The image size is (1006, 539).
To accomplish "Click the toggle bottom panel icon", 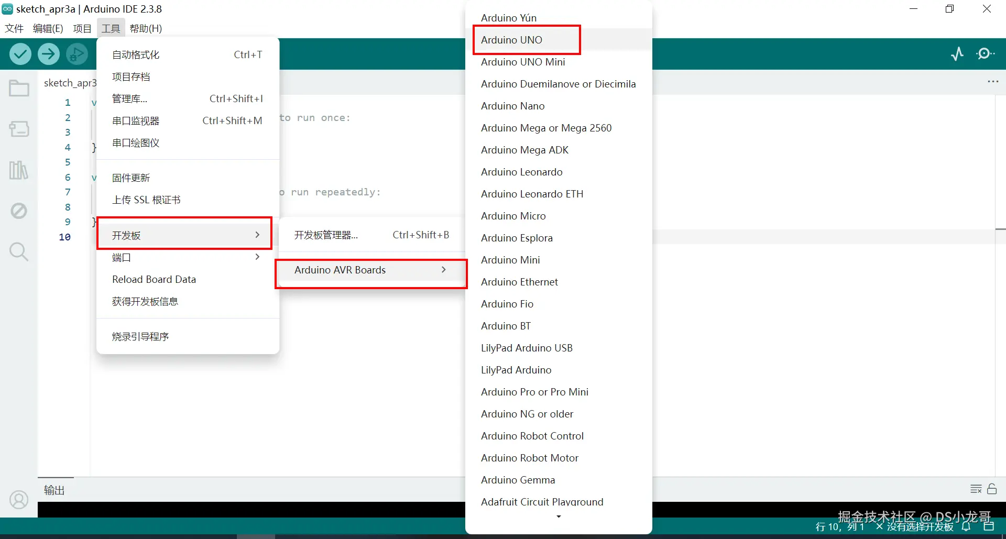I will (x=989, y=526).
